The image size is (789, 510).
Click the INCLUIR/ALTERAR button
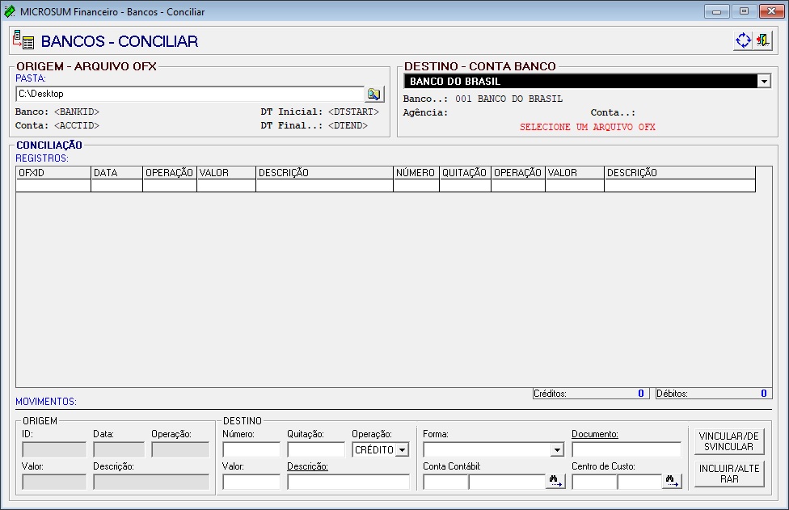click(x=729, y=474)
